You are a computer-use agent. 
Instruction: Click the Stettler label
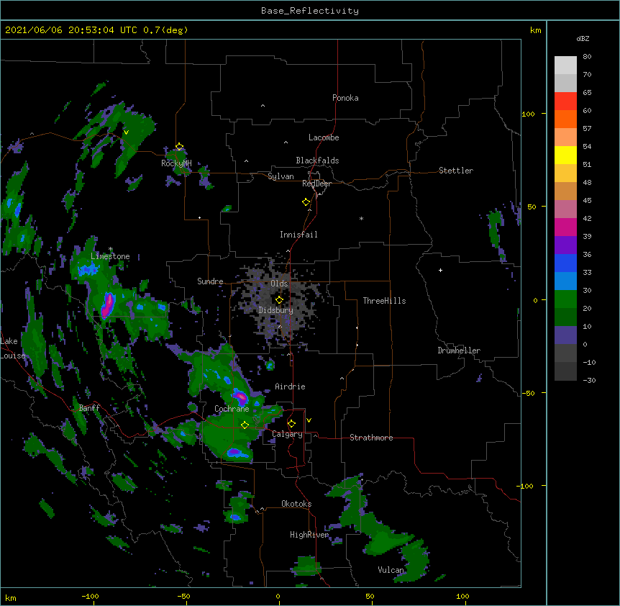click(456, 171)
